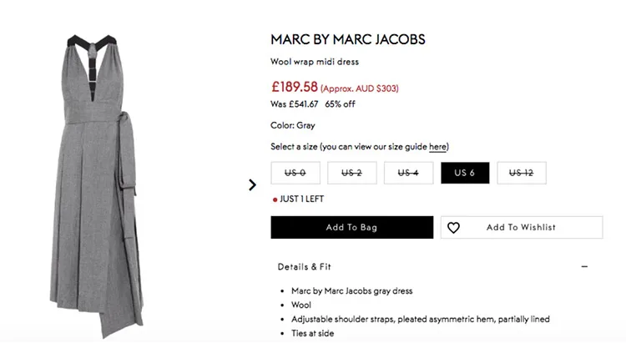The width and height of the screenshot is (626, 343).
Task: Select size US 12
Action: tap(522, 173)
